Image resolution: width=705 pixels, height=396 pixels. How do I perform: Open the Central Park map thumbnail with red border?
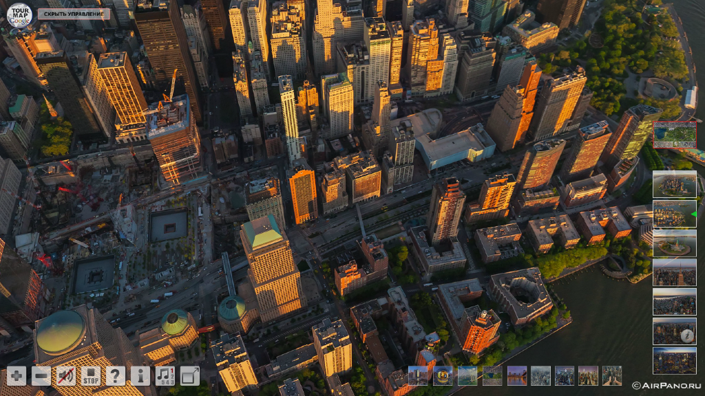pos(675,135)
